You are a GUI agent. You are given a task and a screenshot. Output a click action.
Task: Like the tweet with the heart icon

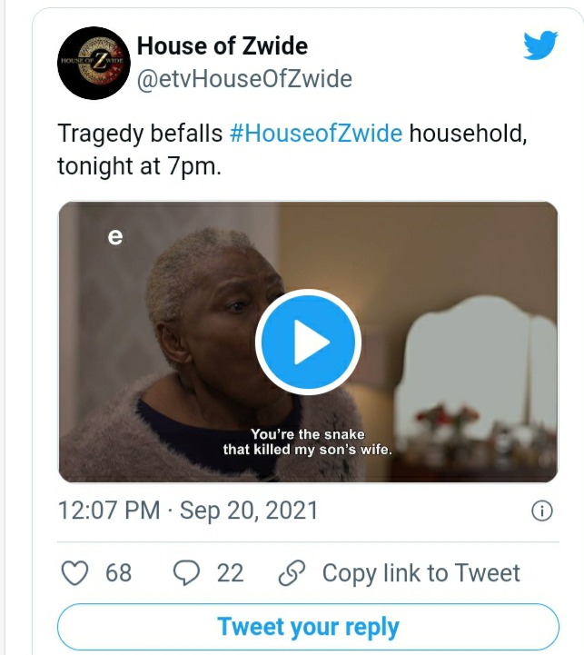coord(74,572)
